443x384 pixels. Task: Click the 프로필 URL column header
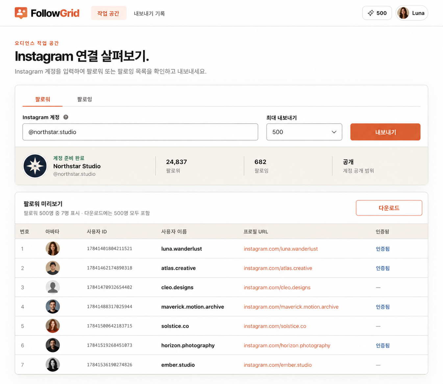[256, 232]
